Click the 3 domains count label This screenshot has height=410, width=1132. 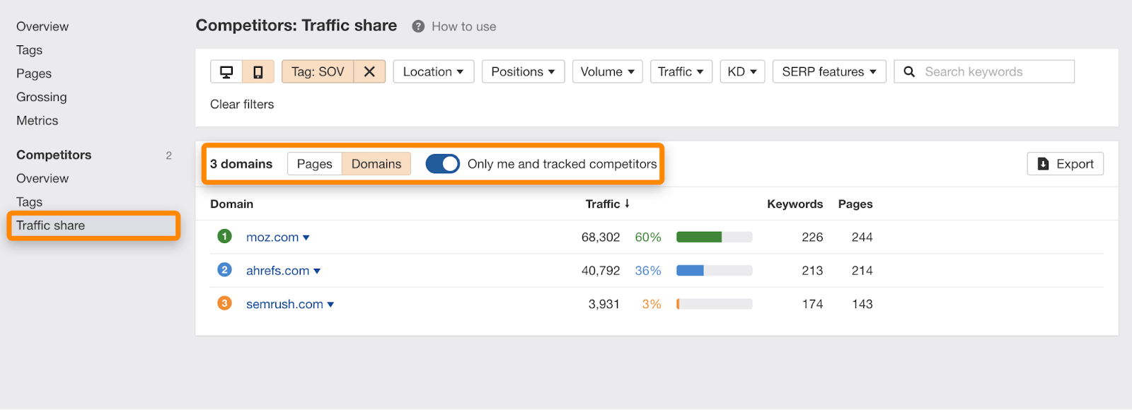tap(241, 163)
